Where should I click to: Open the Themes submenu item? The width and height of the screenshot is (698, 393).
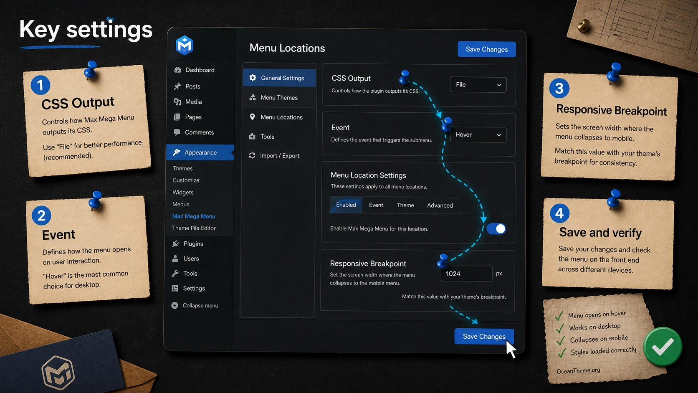coord(182,168)
